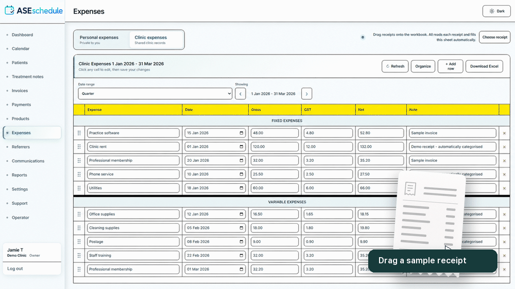The image size is (515, 289).
Task: Click Log out
Action: click(x=15, y=268)
